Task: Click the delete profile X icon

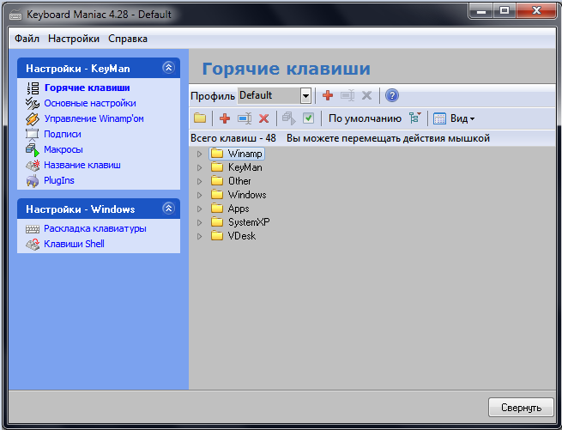Action: pos(366,95)
